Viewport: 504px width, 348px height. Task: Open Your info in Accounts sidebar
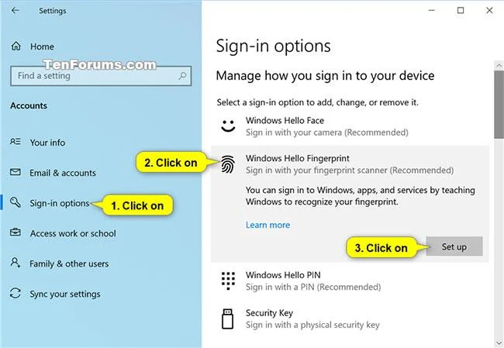[x=47, y=143]
